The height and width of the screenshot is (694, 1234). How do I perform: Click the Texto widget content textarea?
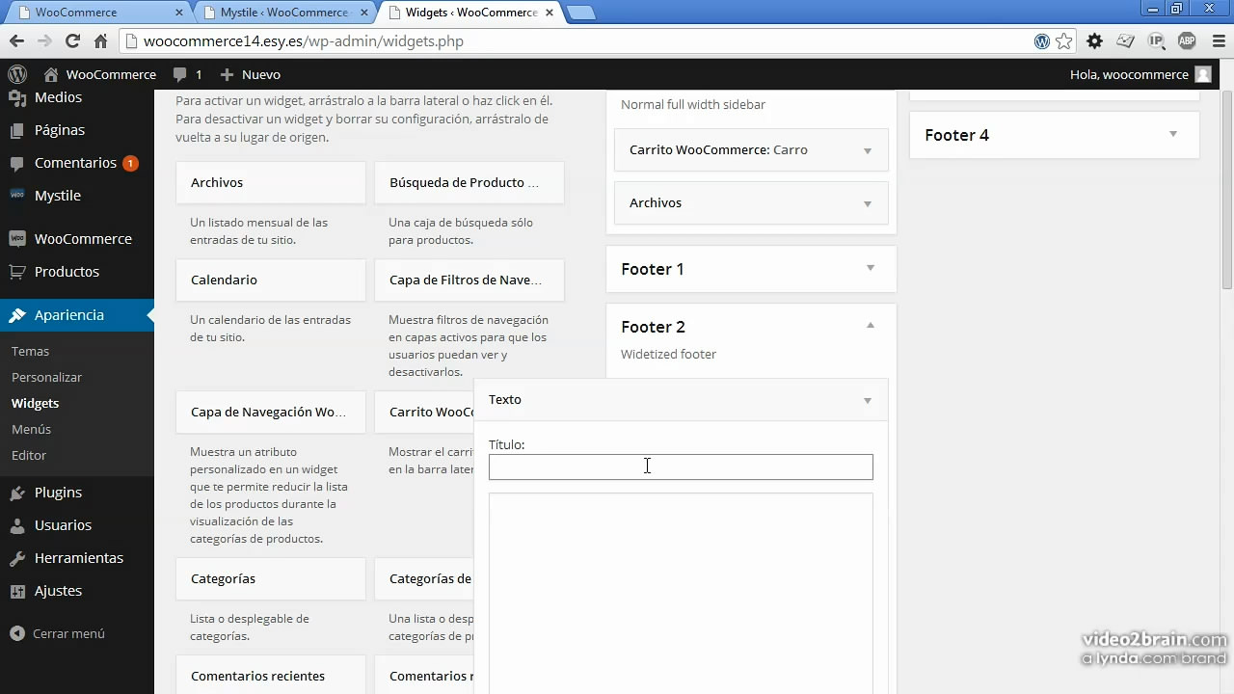pyautogui.click(x=681, y=594)
